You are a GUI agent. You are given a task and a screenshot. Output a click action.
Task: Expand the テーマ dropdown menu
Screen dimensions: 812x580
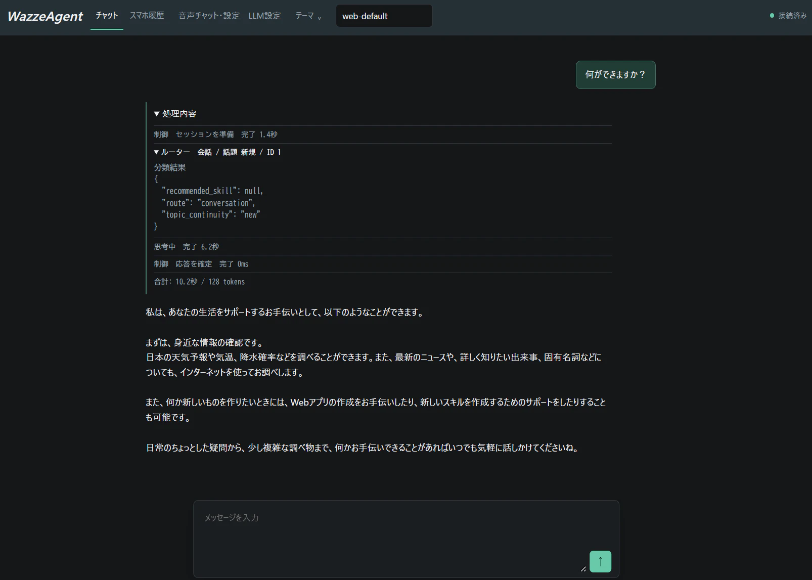[x=308, y=16]
